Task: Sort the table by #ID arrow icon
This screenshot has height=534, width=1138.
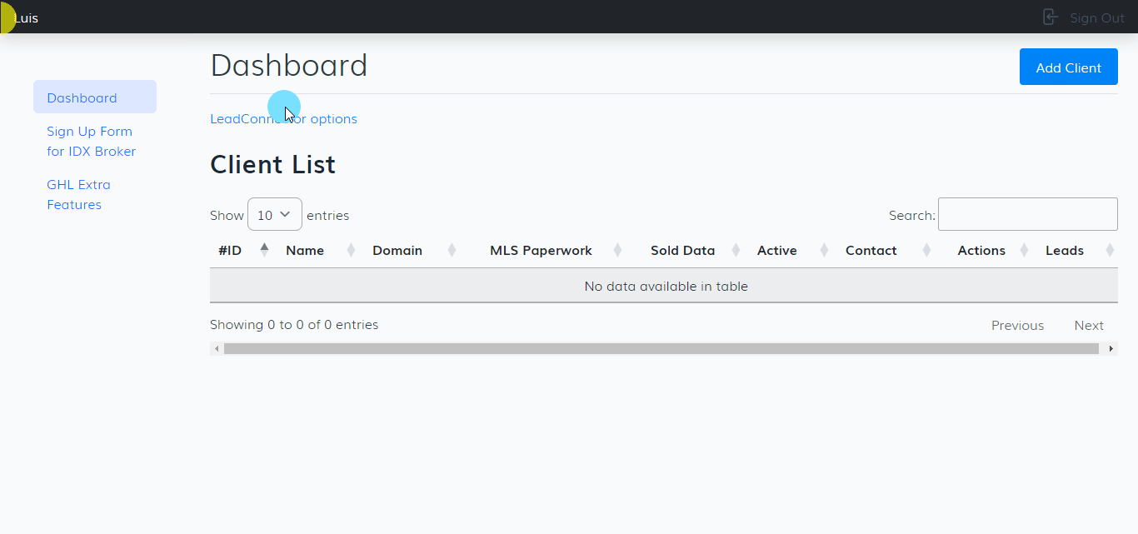Action: (264, 250)
